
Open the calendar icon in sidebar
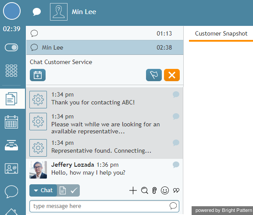[11, 122]
